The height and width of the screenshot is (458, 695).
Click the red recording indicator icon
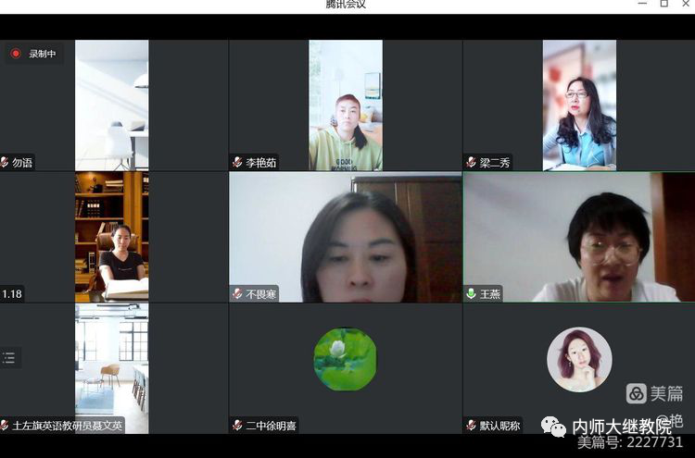16,54
